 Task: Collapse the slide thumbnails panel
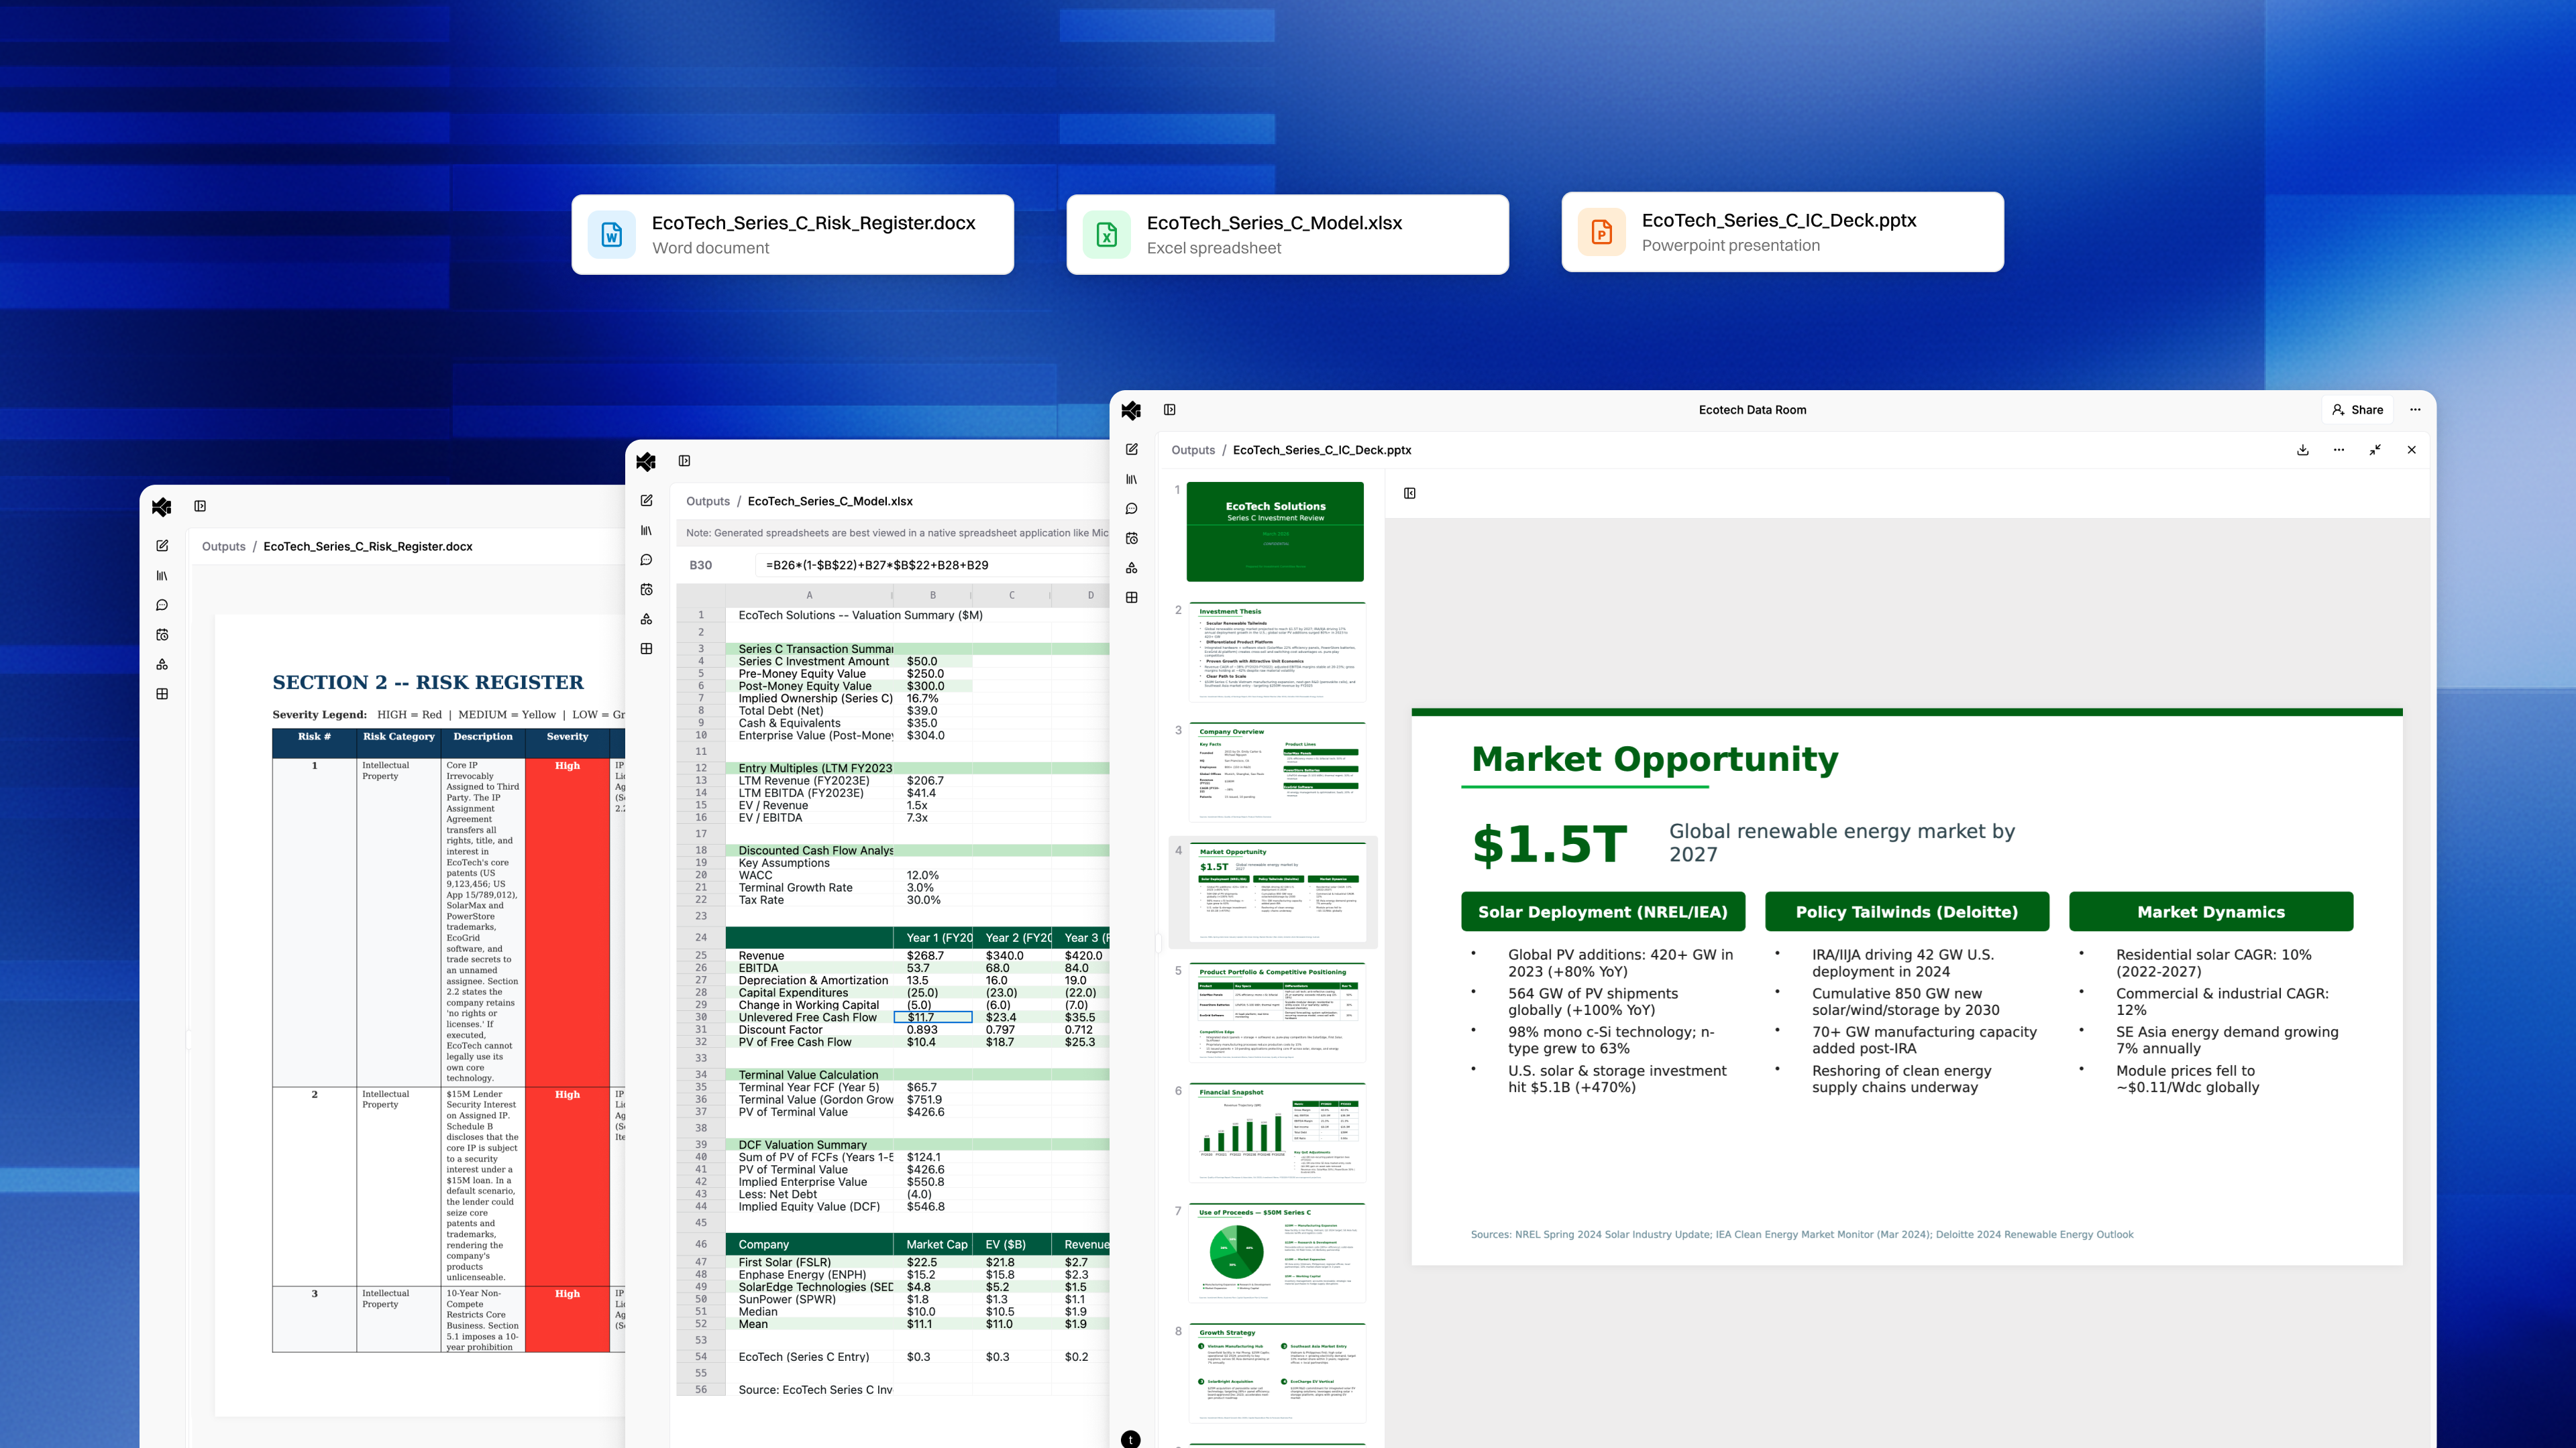point(1409,493)
